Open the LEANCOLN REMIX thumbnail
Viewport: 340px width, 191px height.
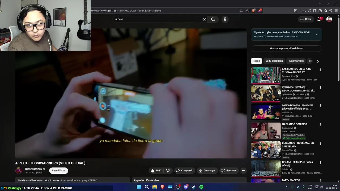tap(266, 94)
